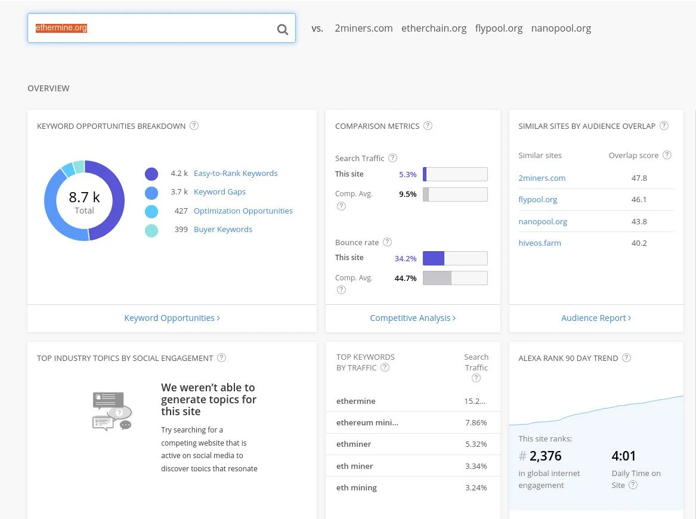Open help icon for Similar Sites by Audience Overlap

click(x=664, y=126)
